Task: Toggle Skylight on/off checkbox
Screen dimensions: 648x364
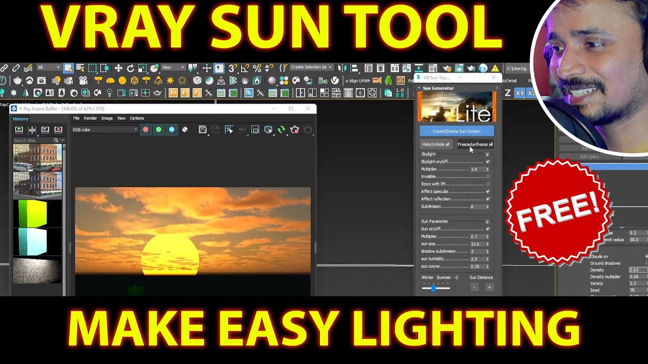Action: coord(488,162)
